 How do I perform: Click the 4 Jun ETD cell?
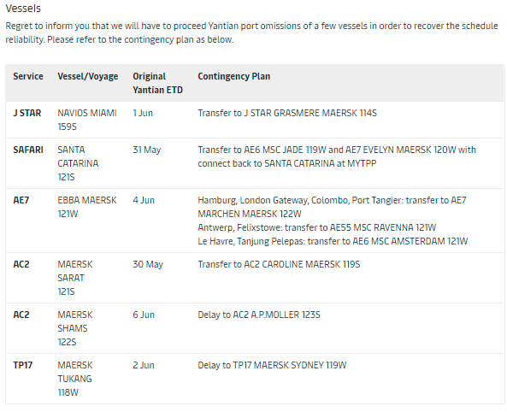tap(144, 201)
